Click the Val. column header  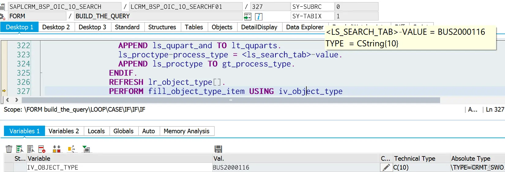(x=296, y=159)
